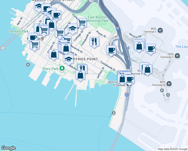Screen dimensions: 188x151
Task: Open the shopping cart marker below LoPresti Park
Action: point(34,45)
